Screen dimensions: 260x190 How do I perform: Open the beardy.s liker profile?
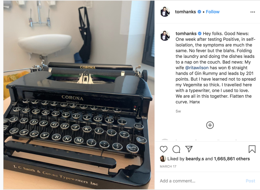[x=195, y=159]
